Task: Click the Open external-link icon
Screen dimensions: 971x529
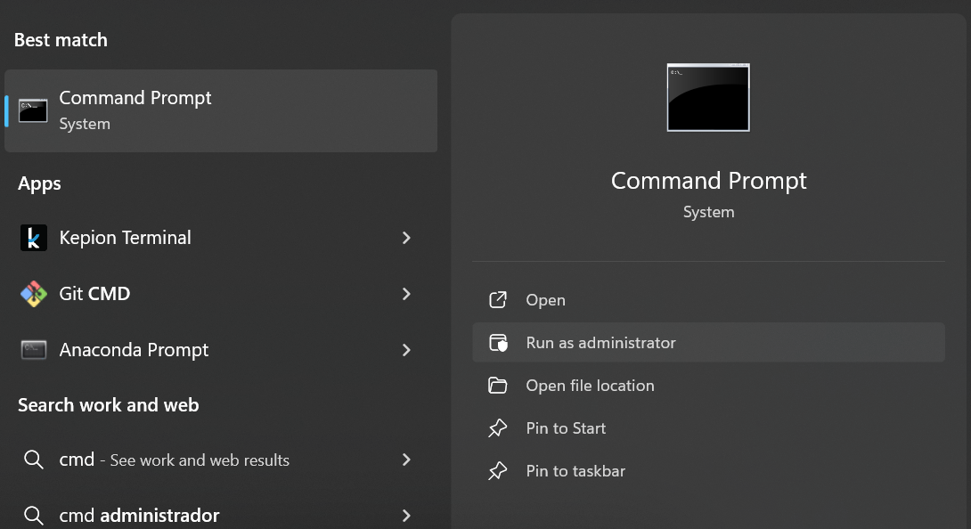Action: (498, 300)
